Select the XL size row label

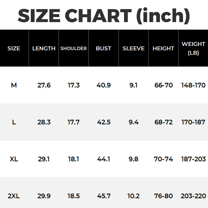tap(14, 159)
